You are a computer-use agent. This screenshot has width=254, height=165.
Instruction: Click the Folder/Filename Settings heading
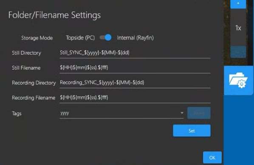click(54, 15)
